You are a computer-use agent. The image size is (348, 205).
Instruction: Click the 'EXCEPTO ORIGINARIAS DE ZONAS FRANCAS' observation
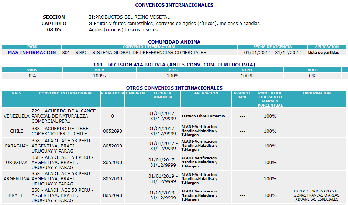[x=317, y=195]
